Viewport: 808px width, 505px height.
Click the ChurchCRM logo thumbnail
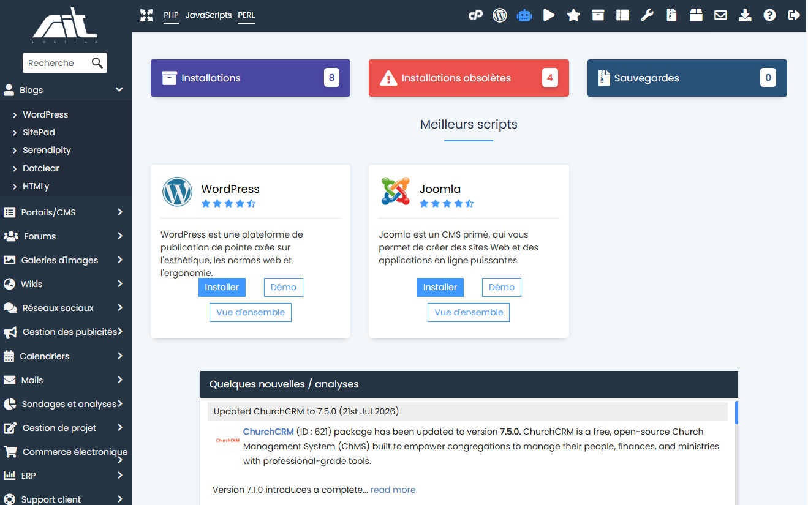(x=227, y=440)
